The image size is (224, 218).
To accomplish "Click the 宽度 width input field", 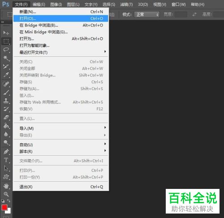I will coord(181,14).
